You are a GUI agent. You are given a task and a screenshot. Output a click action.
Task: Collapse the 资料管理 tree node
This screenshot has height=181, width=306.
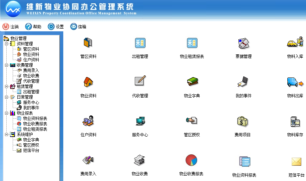7,44
